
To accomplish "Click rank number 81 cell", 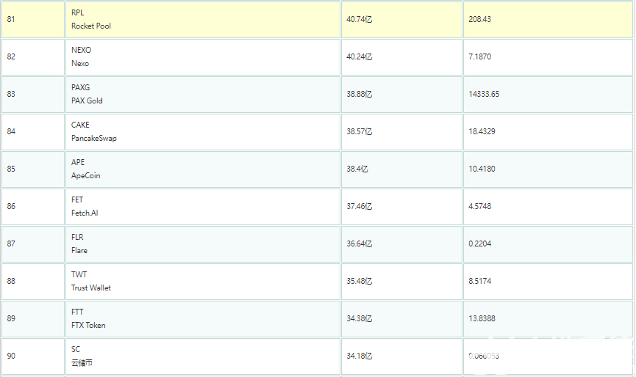I will (11, 19).
